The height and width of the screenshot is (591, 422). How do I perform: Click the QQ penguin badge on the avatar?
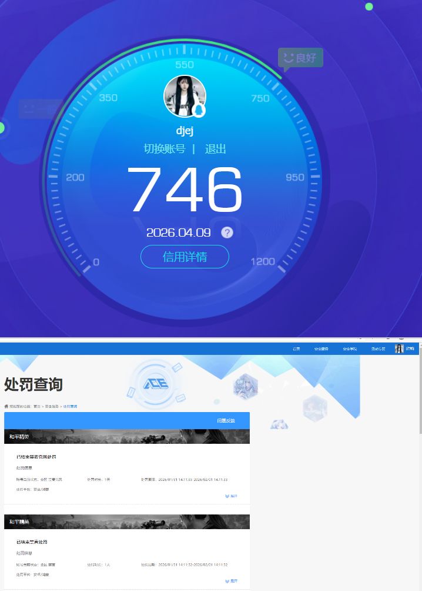pyautogui.click(x=199, y=110)
